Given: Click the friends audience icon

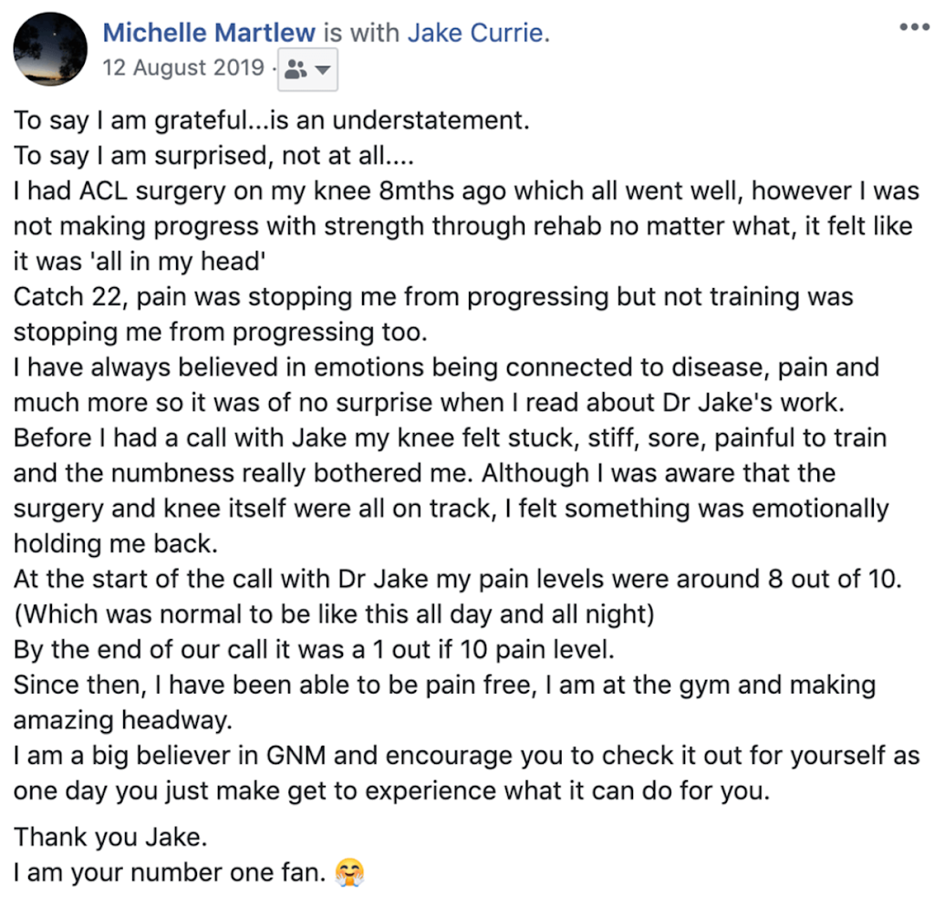Looking at the screenshot, I should pos(295,69).
